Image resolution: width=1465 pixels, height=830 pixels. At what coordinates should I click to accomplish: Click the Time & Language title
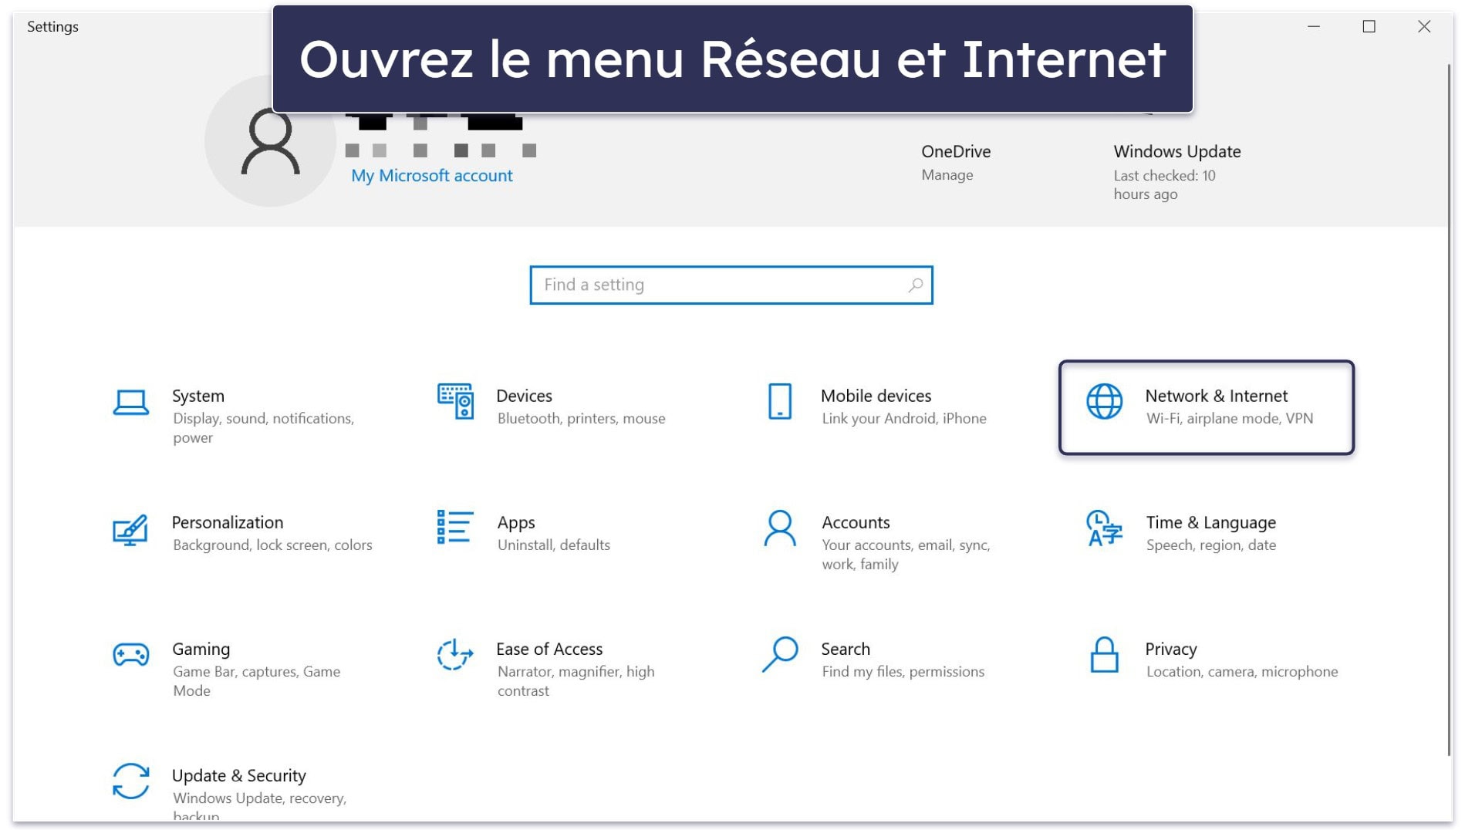pyautogui.click(x=1210, y=523)
